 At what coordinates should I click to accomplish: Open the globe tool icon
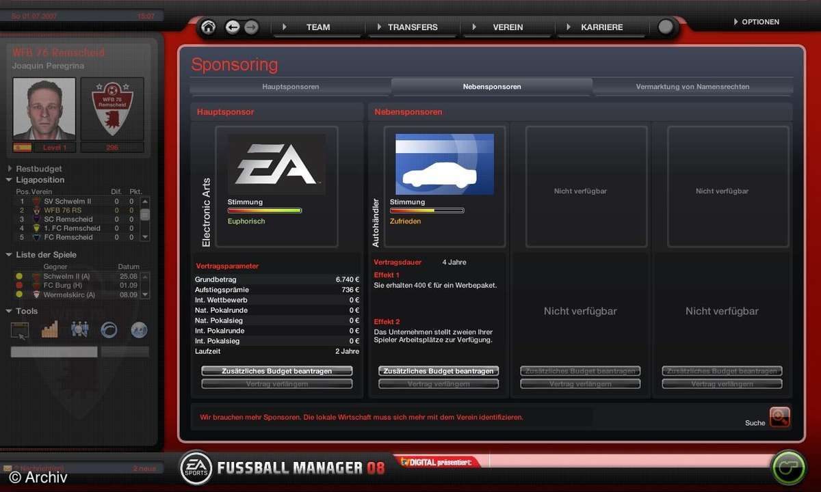139,330
